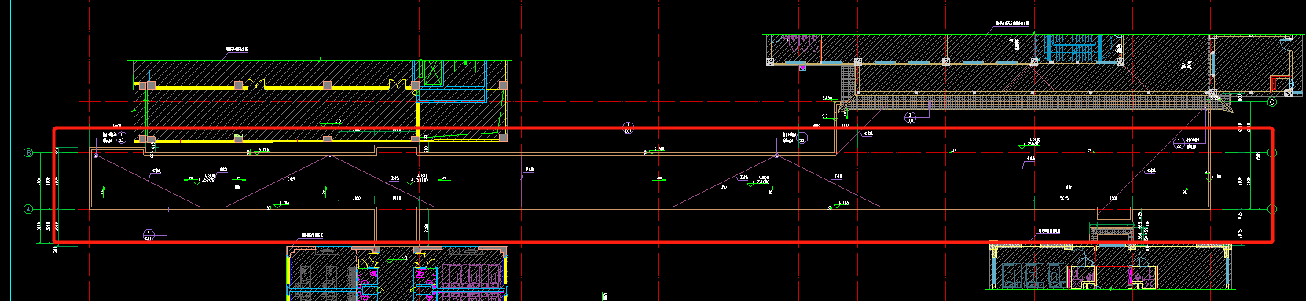Select the detail callout circle below the paved strip
The width and height of the screenshot is (1306, 301).
911,118
